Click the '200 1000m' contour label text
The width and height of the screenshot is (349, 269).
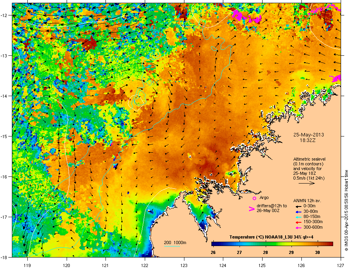[x=175, y=242]
